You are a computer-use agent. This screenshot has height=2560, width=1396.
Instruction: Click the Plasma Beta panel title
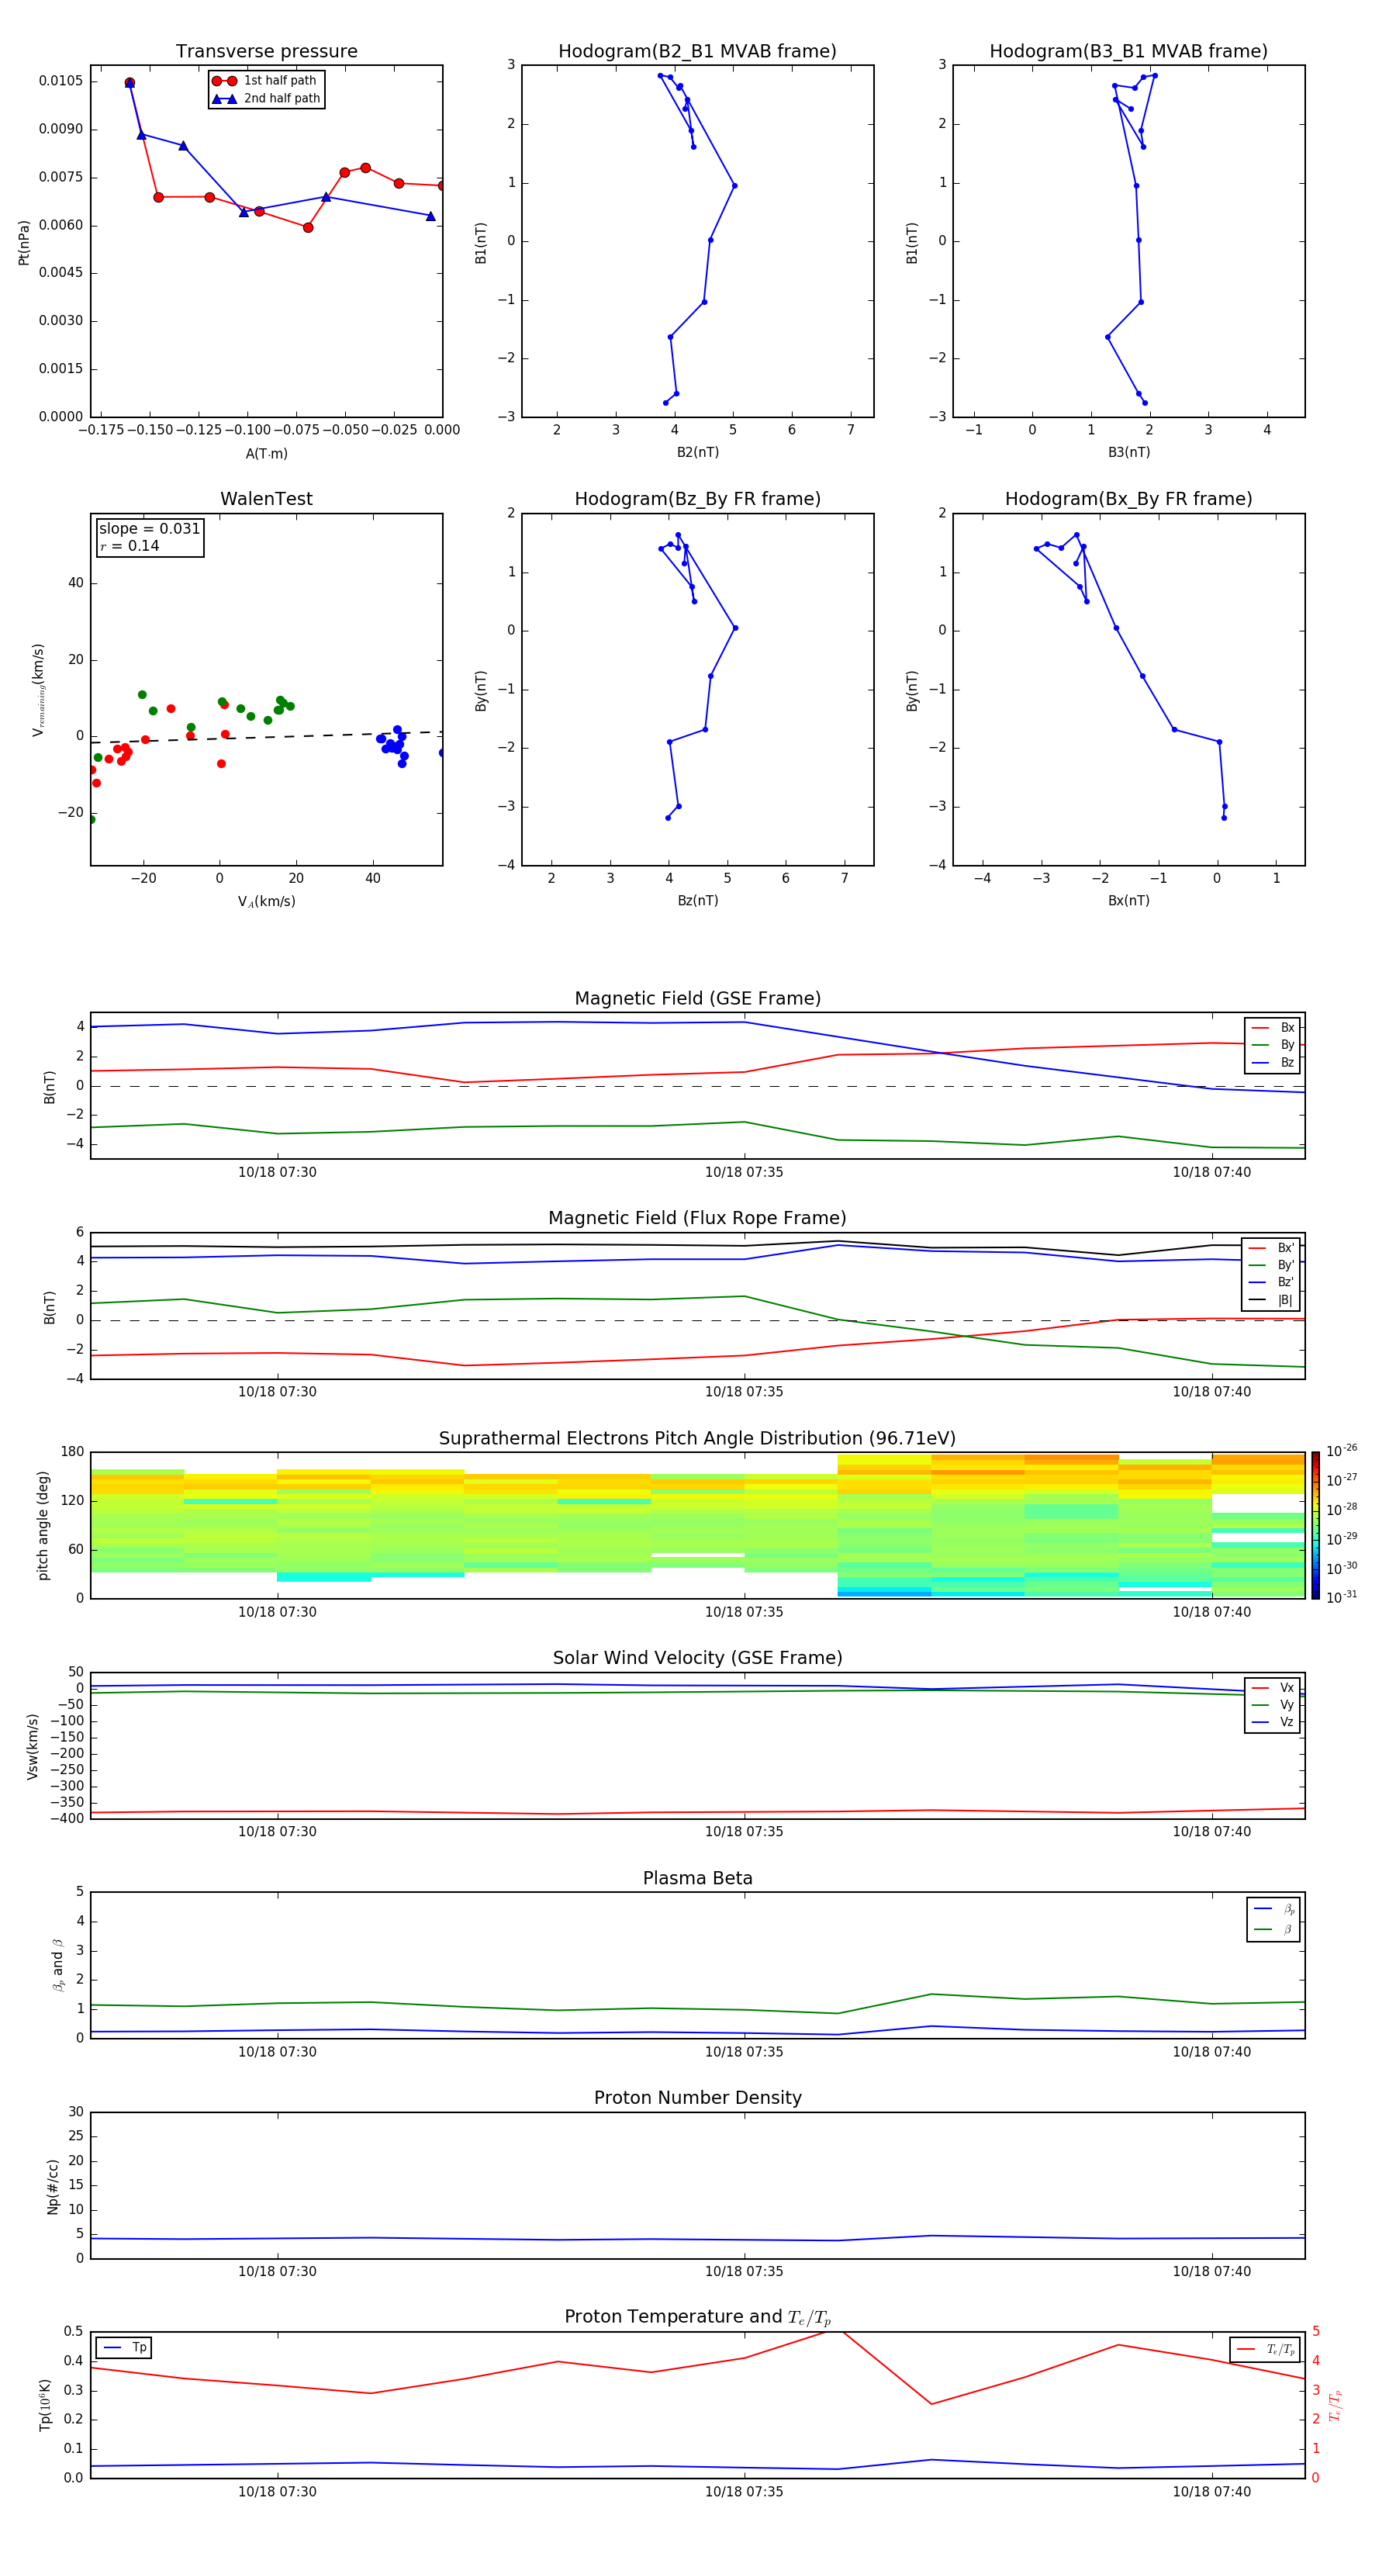[x=697, y=1878]
